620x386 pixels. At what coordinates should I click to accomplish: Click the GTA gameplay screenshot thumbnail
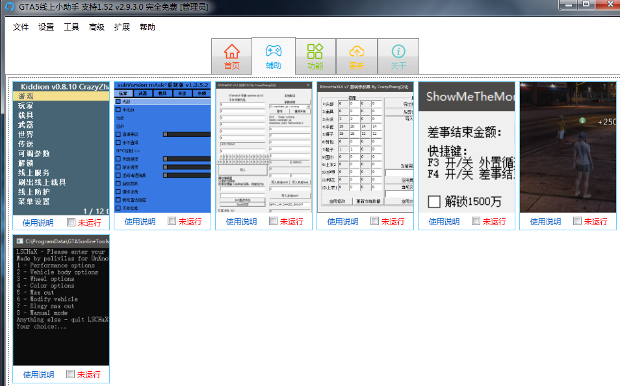pyautogui.click(x=567, y=149)
